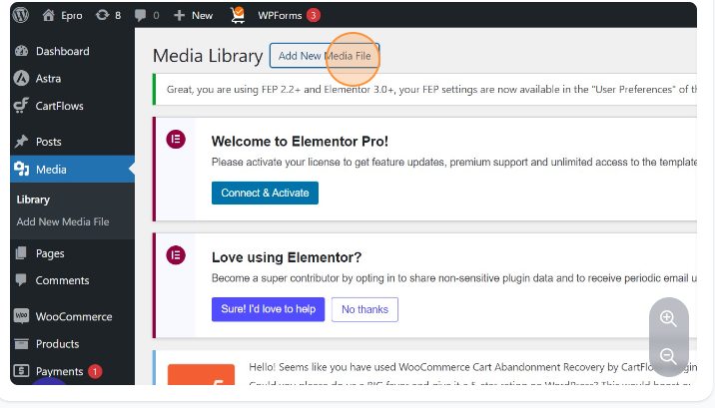Open the Epro site home icon
Screen dimensions: 715x408
[49, 15]
